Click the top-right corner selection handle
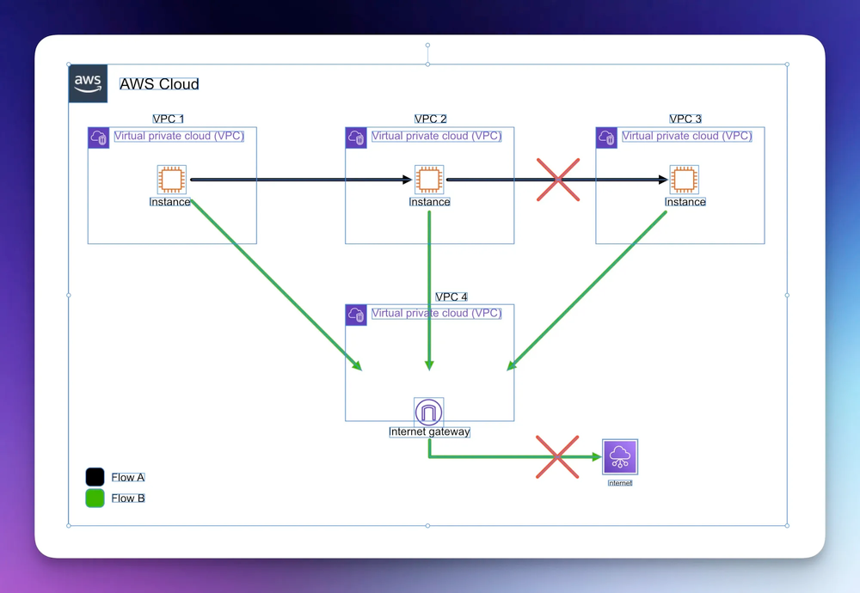The image size is (860, 593). (787, 64)
